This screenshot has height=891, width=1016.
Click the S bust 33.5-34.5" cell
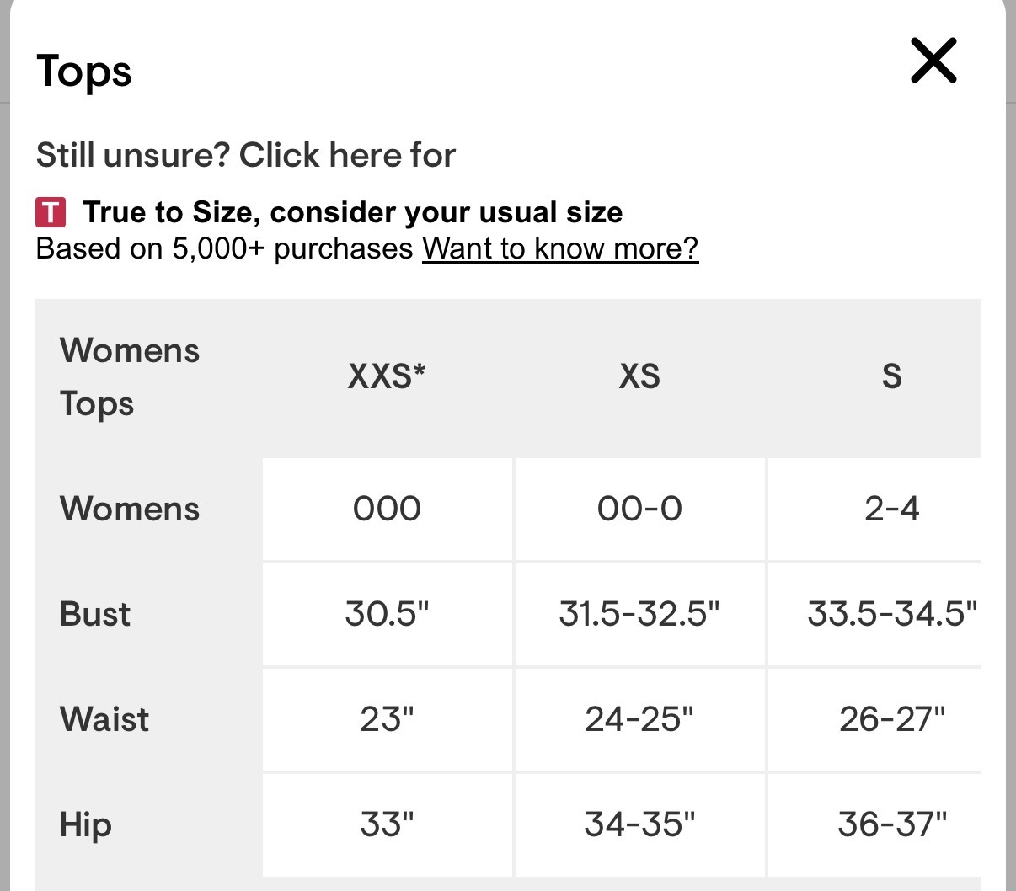pyautogui.click(x=891, y=614)
